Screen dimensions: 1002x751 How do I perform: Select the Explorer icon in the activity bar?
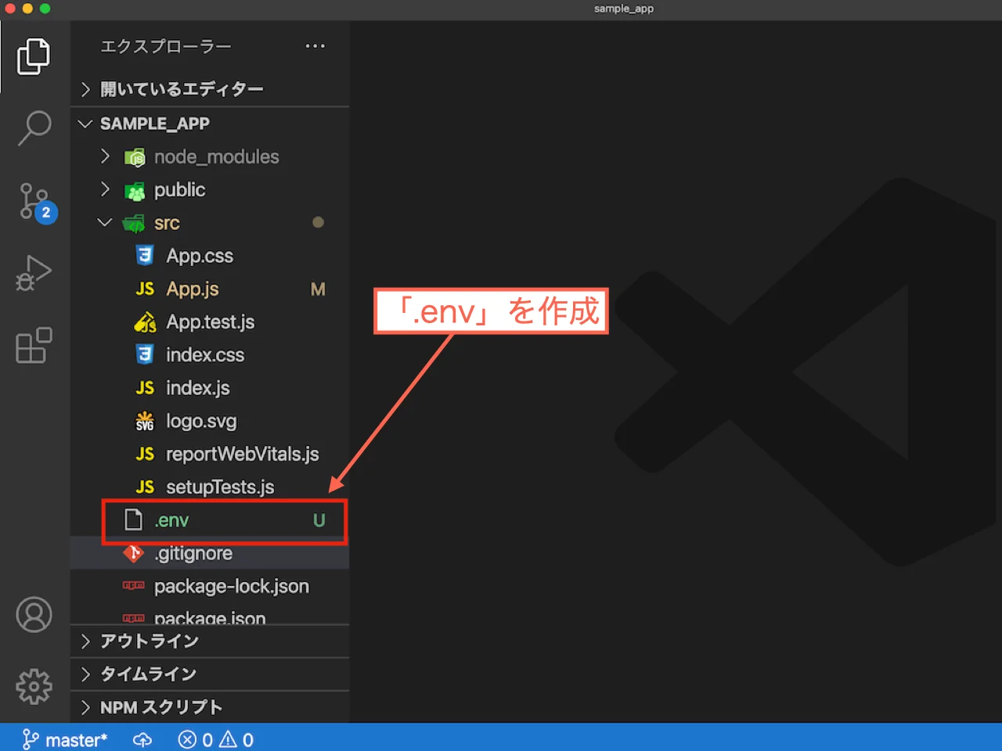(x=33, y=56)
